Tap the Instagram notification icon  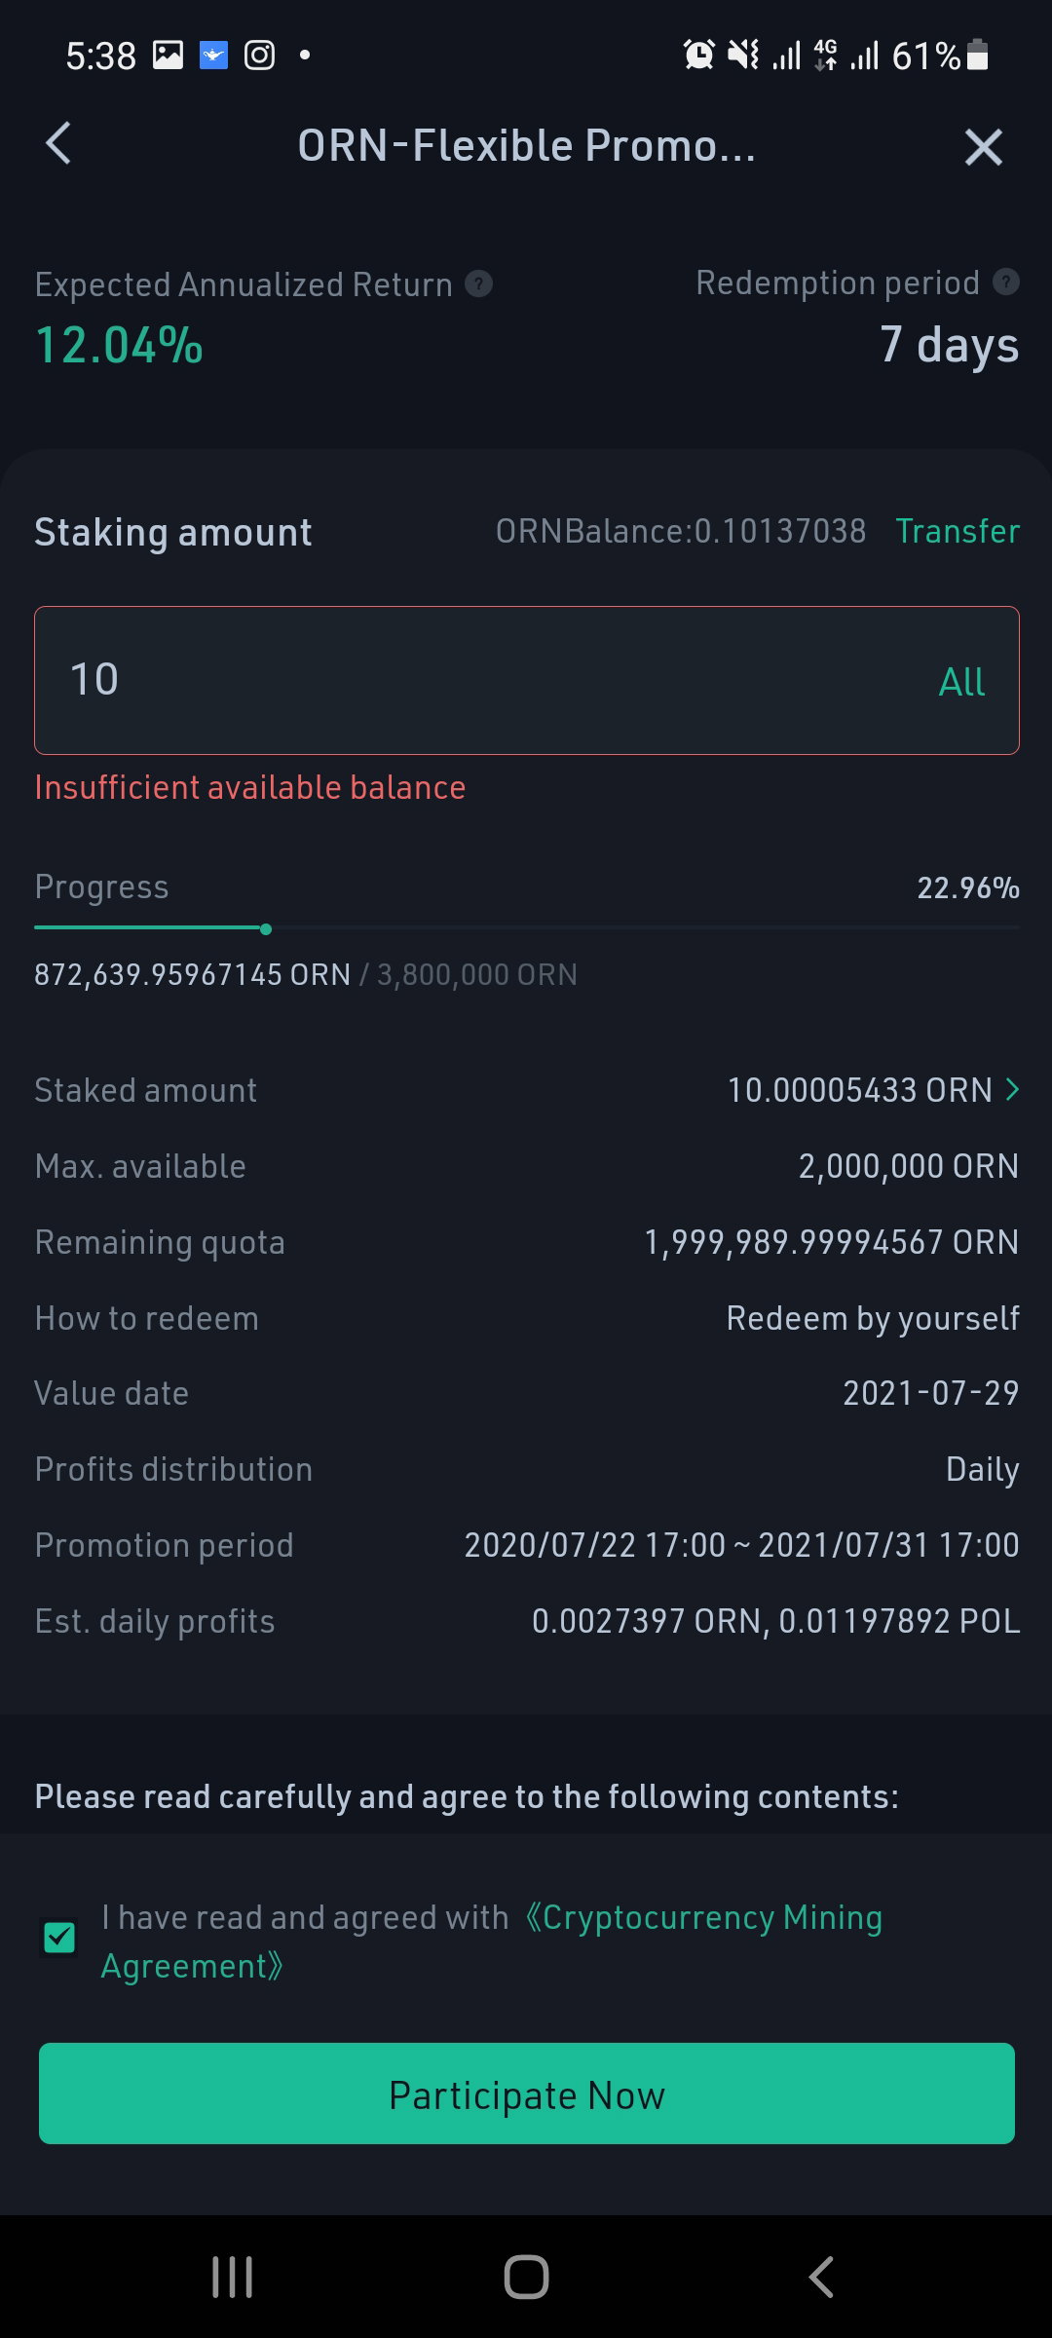click(259, 56)
